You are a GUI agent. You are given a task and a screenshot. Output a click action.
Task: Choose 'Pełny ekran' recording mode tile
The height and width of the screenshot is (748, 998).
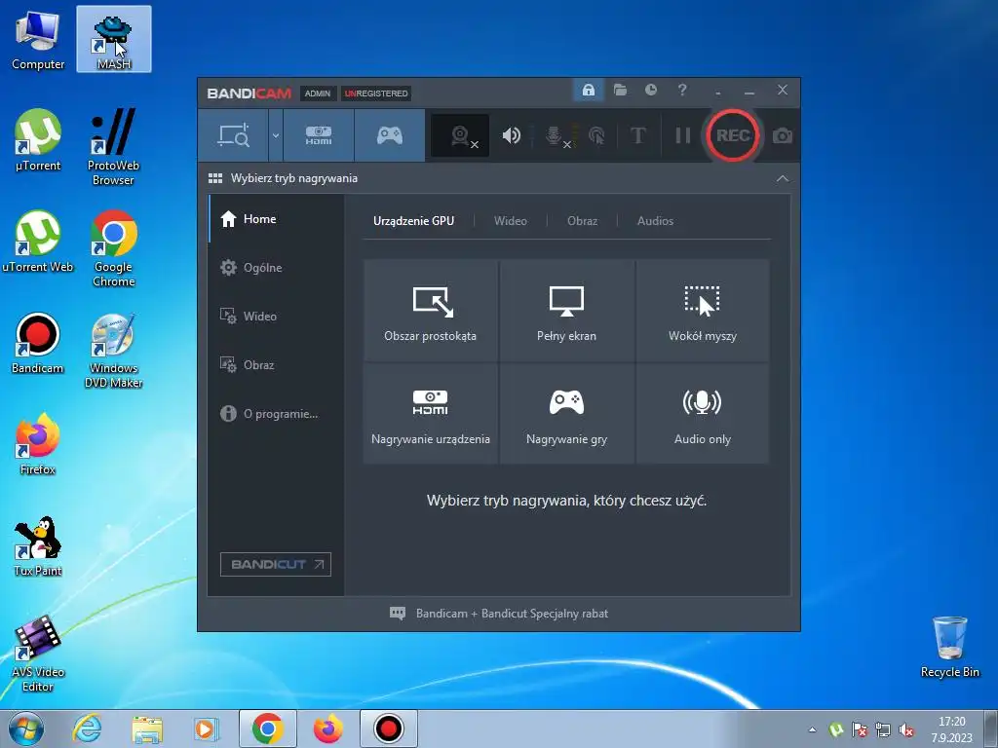click(566, 311)
